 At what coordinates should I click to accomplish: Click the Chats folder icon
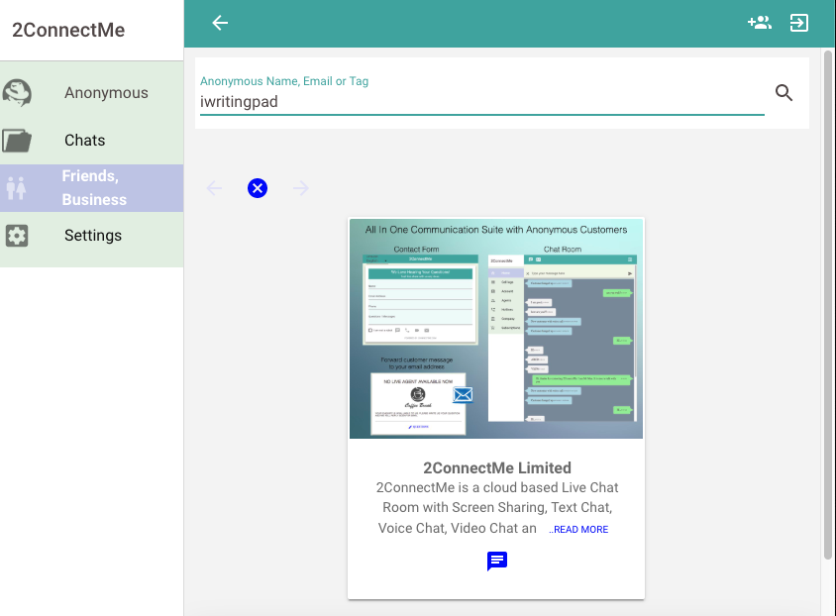[x=17, y=141]
